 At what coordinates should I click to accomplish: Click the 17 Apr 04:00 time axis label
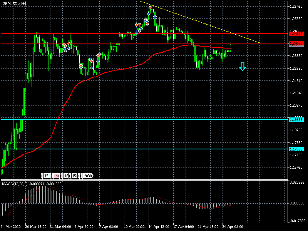click(x=184, y=226)
